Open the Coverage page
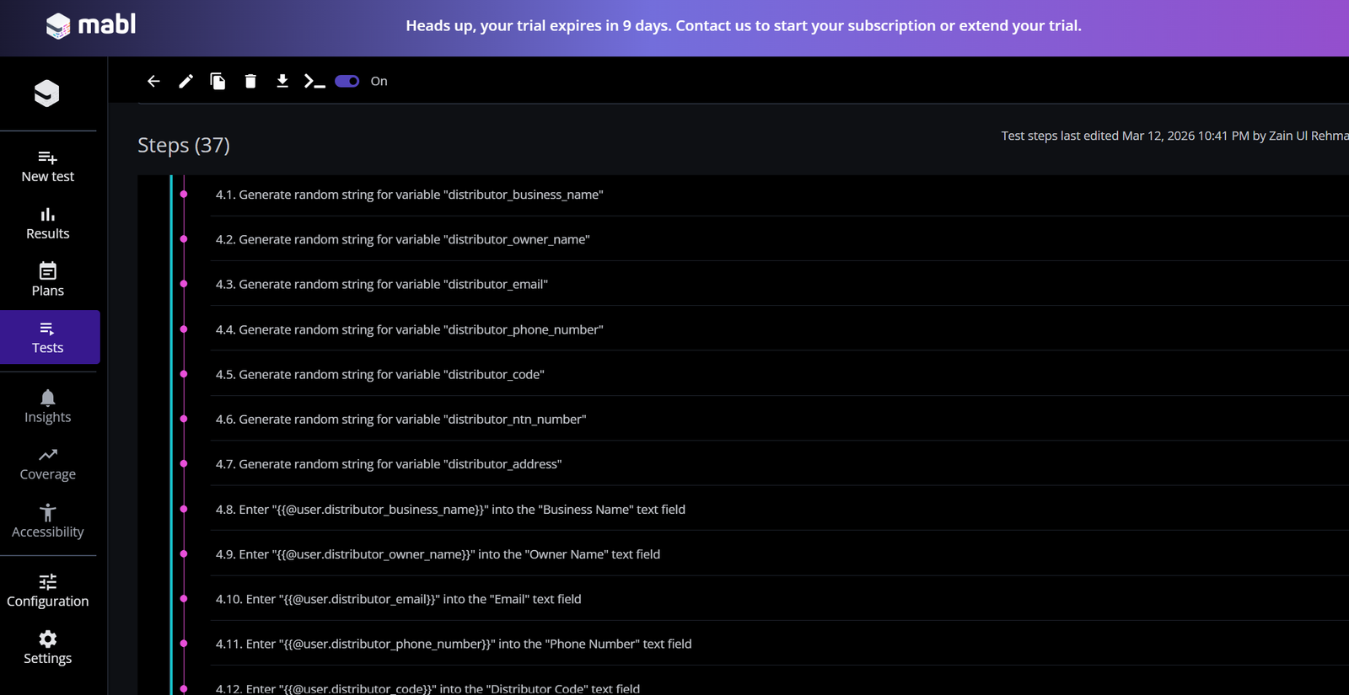Screen dimensions: 1349x695 (x=48, y=464)
